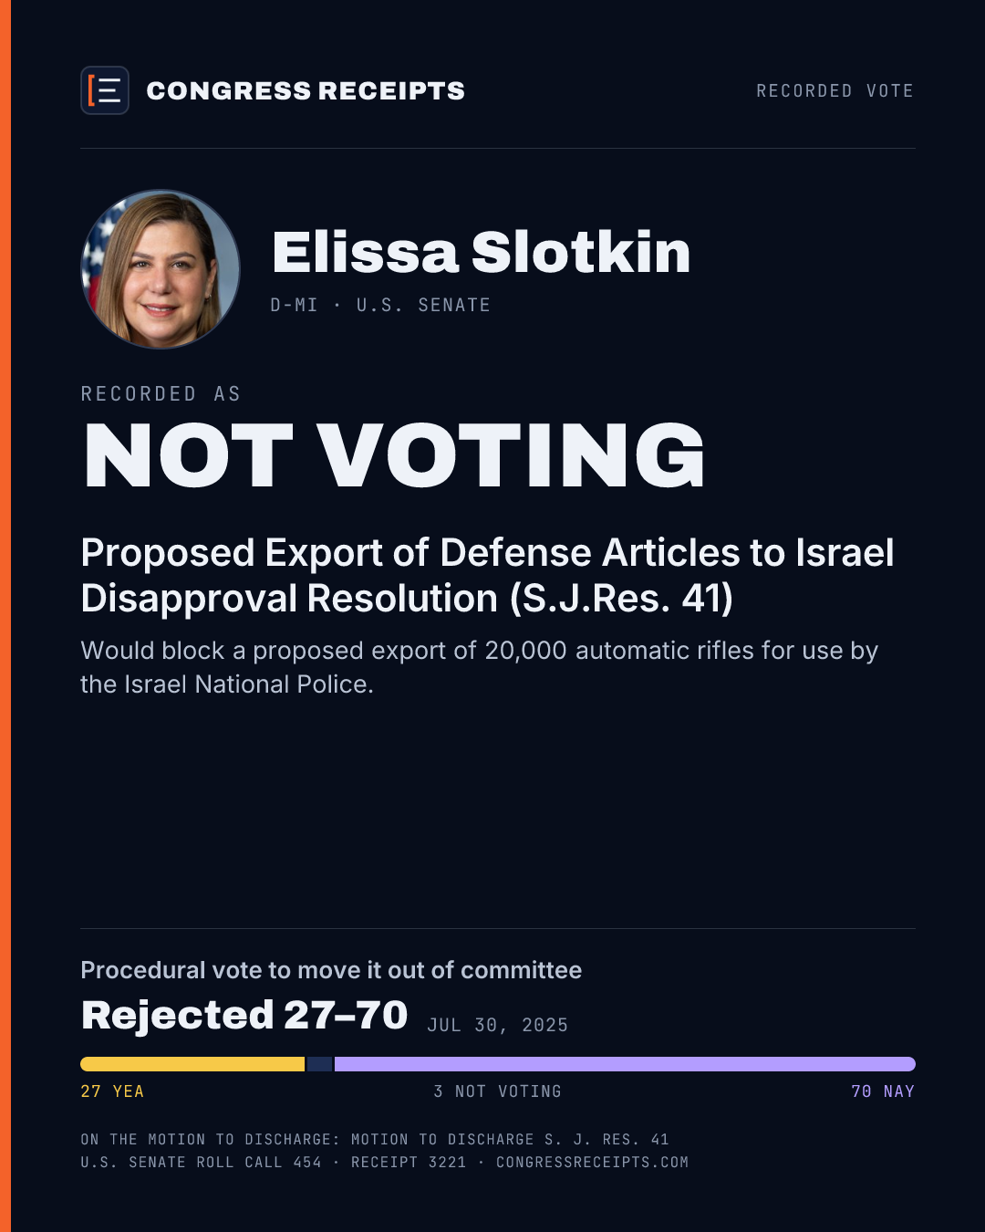The width and height of the screenshot is (985, 1232).
Task: Open the S.J.Res. 41 resolution title
Action: click(x=487, y=575)
